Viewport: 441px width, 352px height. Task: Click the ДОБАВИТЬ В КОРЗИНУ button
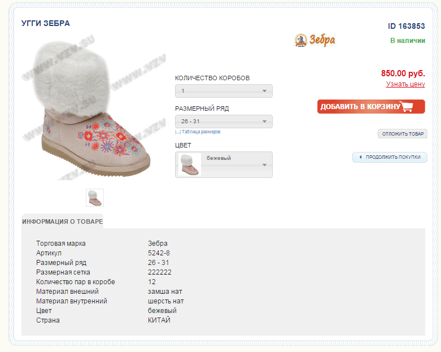point(371,107)
